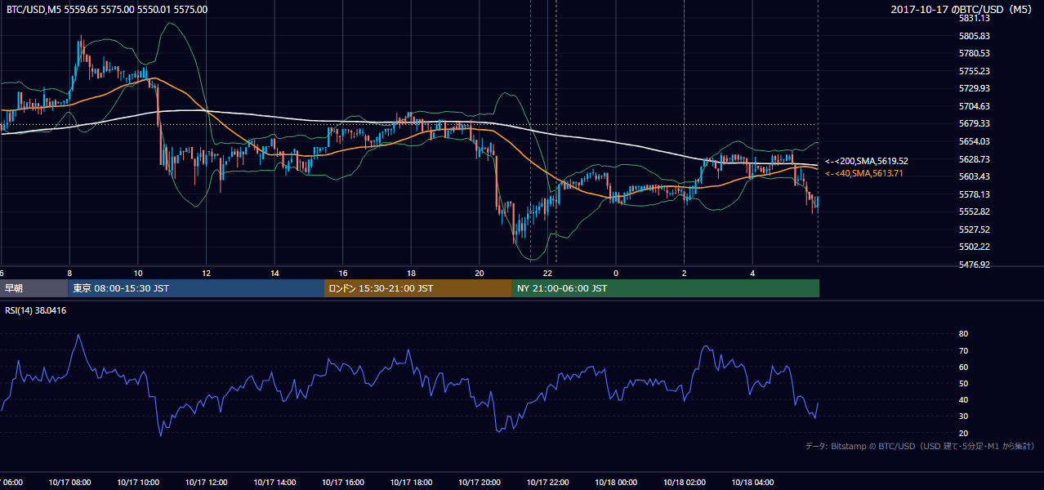
Task: Click the 5729.93 price axis label
Action: tap(975, 88)
